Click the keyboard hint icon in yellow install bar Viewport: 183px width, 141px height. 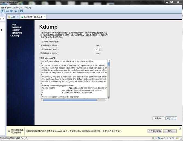click(x=9, y=131)
